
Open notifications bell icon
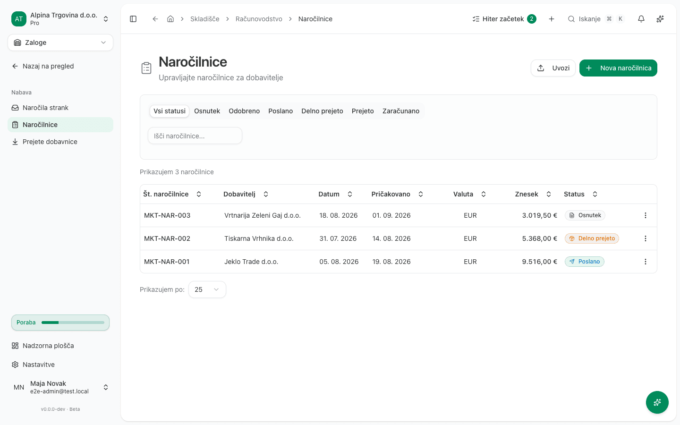[x=641, y=19]
